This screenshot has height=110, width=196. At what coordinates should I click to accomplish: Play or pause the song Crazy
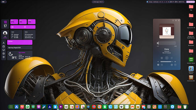[x=167, y=58]
